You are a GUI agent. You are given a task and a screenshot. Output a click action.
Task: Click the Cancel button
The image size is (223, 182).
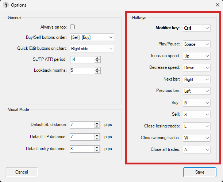[x=22, y=172]
